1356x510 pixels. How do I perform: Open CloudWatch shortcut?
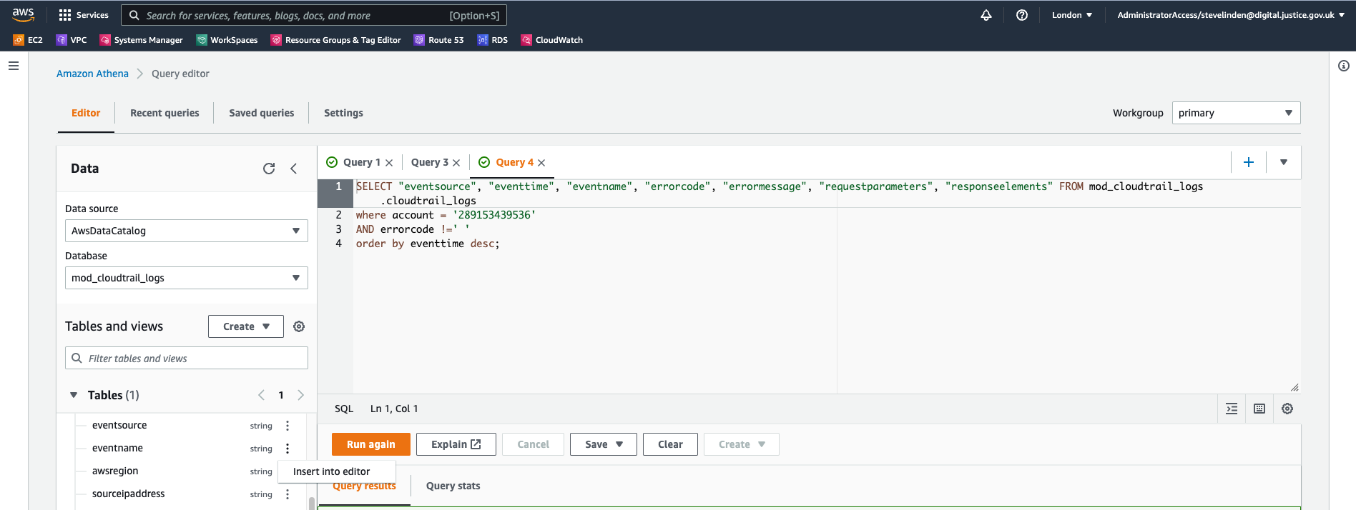point(552,40)
